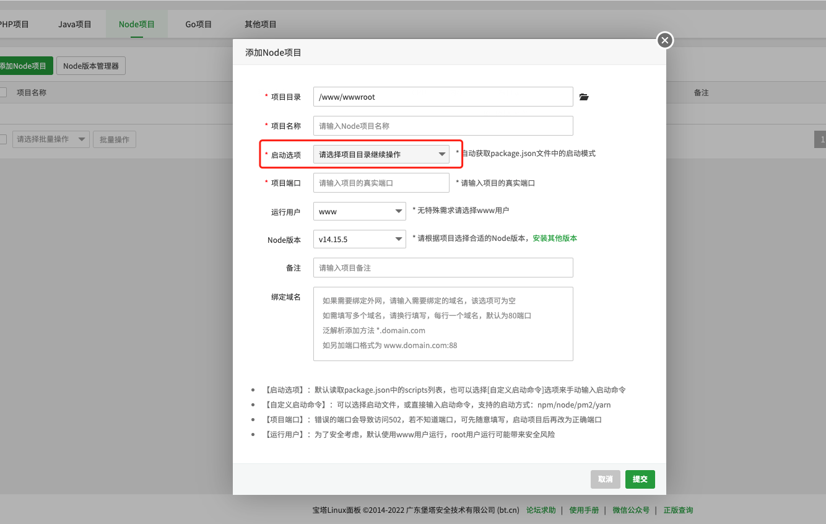Click the 【启动选项】 help note

click(x=444, y=390)
